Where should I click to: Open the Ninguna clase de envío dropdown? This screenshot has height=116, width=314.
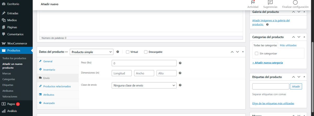(144, 85)
